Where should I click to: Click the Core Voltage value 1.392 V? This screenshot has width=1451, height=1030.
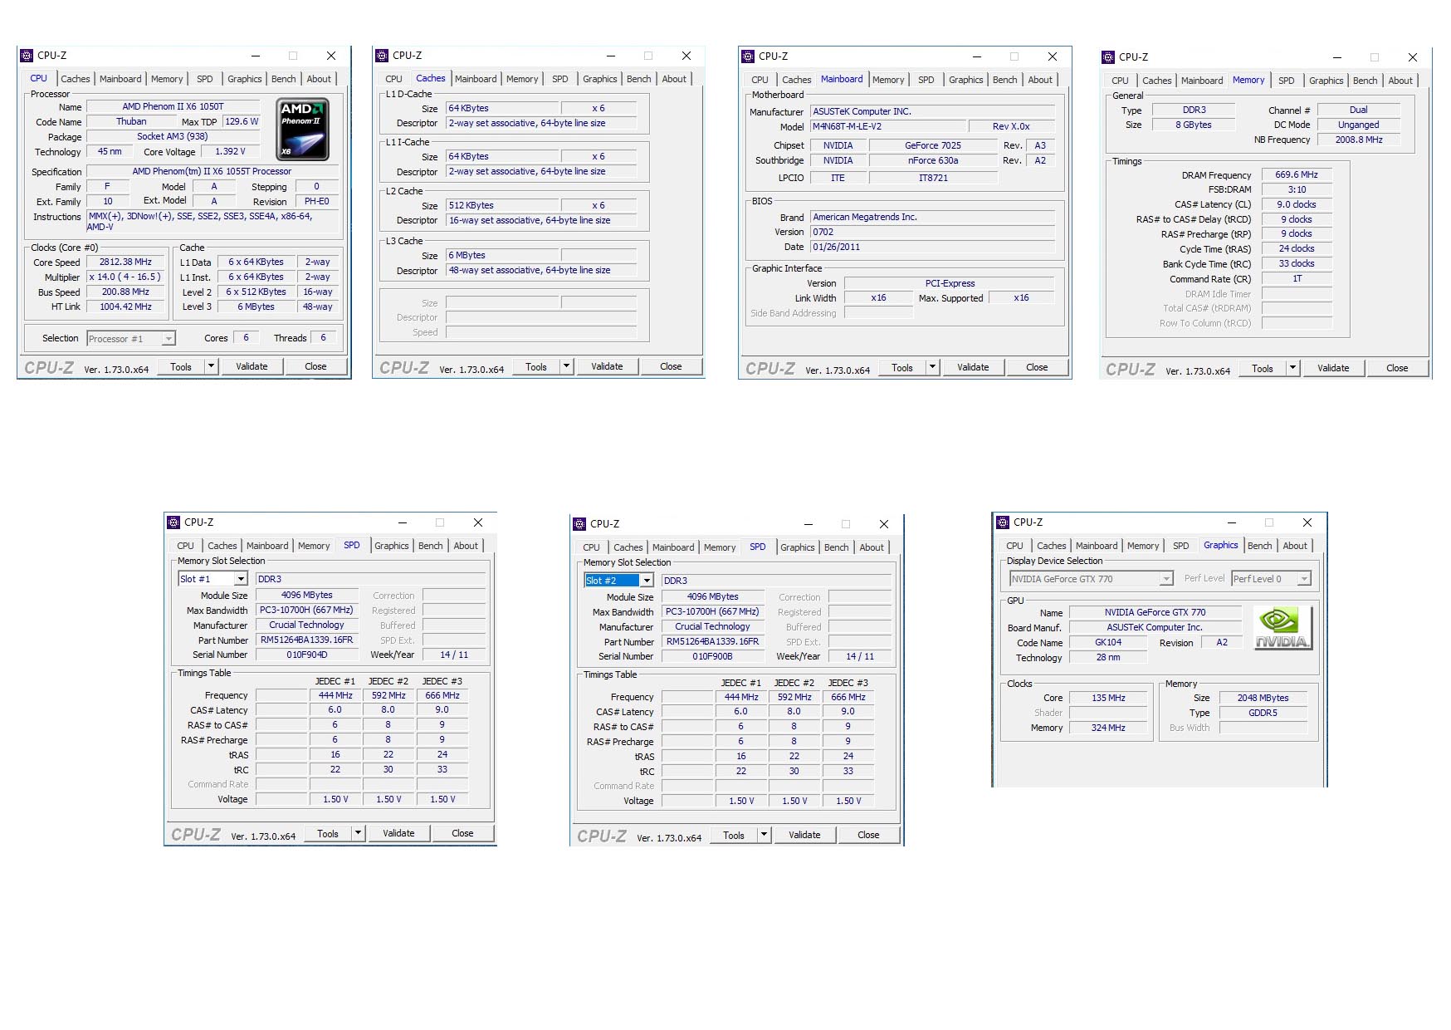[x=230, y=151]
